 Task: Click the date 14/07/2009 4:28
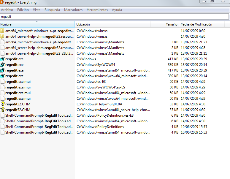point(193,48)
